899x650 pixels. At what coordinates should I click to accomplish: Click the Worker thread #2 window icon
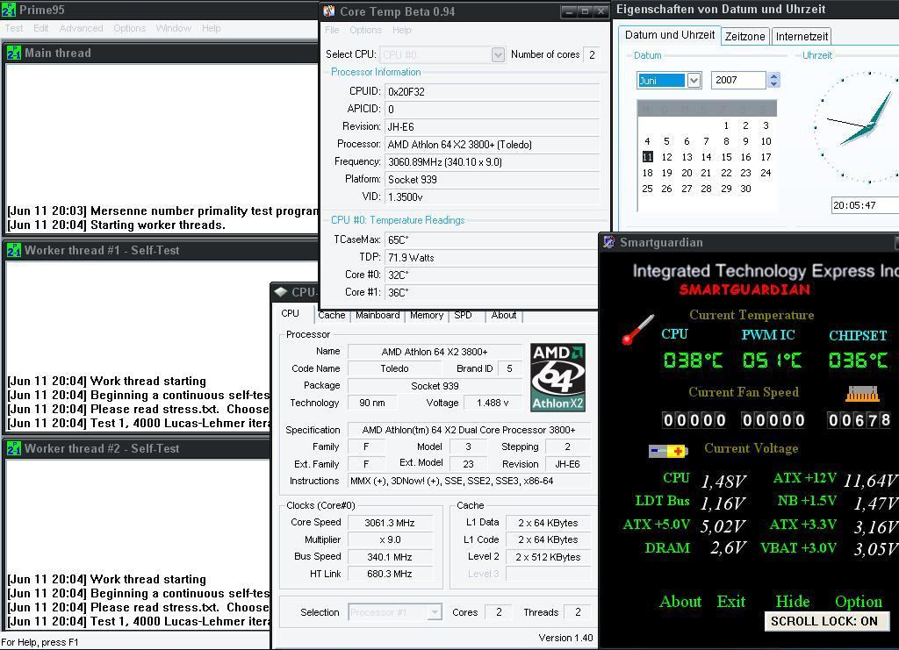click(x=14, y=448)
